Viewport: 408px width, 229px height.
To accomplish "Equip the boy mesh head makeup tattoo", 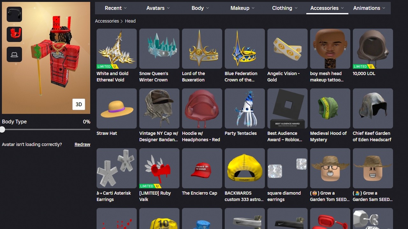I will coord(330,49).
